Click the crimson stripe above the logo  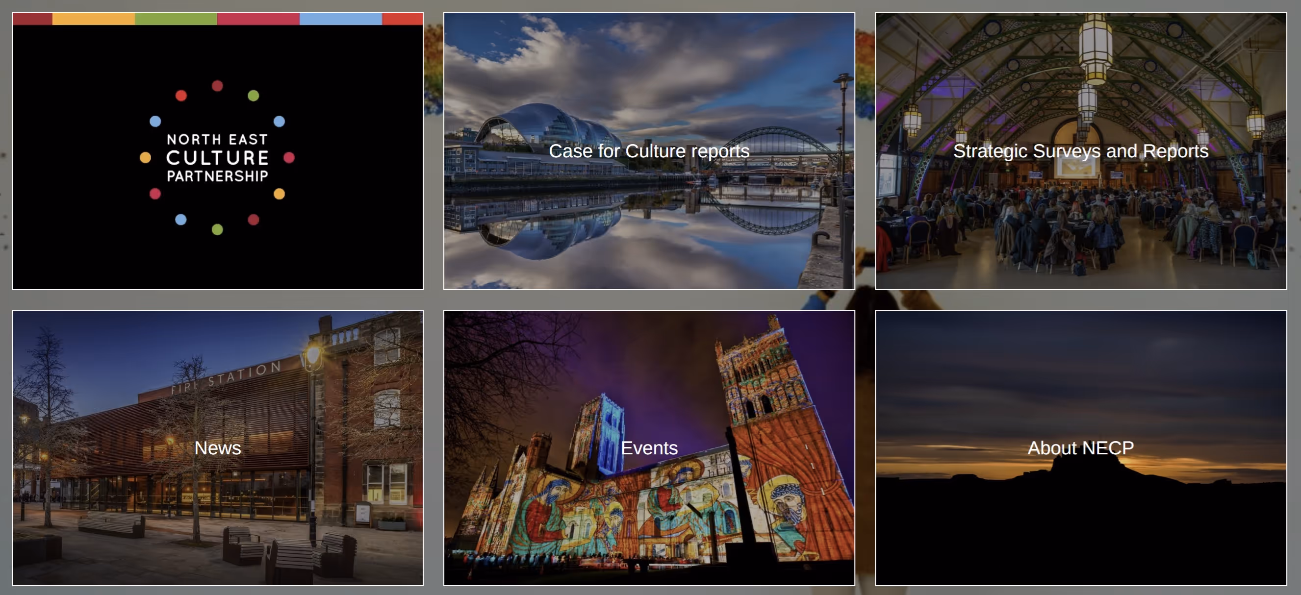258,19
